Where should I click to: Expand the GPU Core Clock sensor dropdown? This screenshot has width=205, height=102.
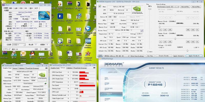pyautogui.click(x=68, y=72)
